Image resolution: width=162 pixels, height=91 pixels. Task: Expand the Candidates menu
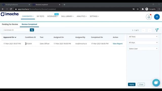click(28, 16)
